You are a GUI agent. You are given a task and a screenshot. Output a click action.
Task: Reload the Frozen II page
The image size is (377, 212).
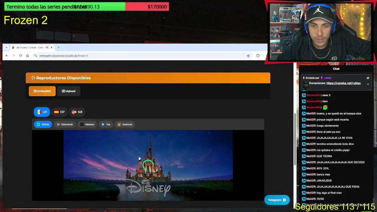pos(20,56)
